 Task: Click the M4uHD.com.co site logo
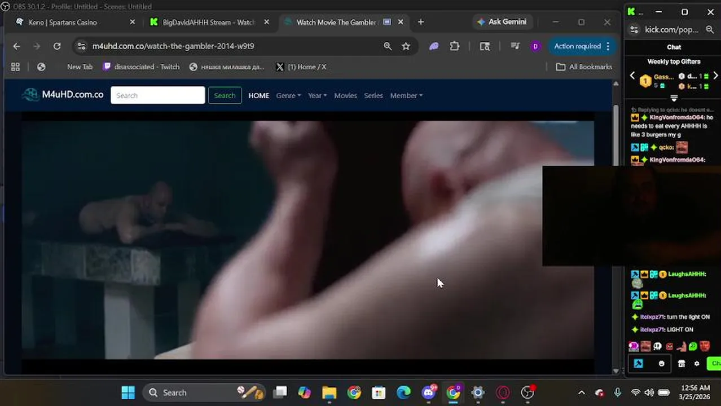tap(63, 95)
